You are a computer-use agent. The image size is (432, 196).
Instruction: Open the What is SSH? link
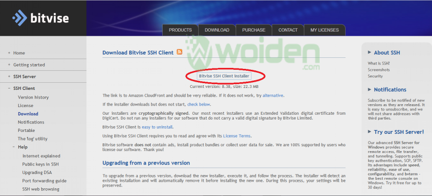(x=379, y=64)
